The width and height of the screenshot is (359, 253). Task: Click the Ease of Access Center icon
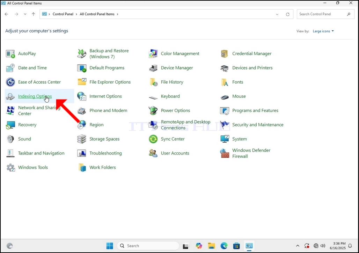10,82
